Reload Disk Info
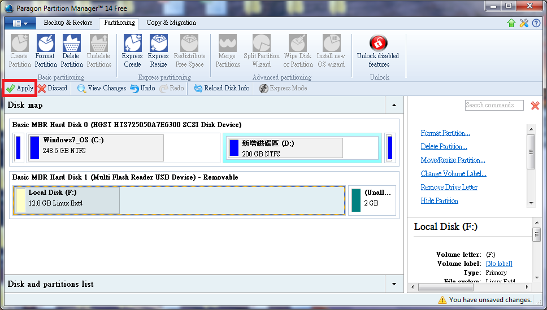The image size is (547, 310). pos(222,88)
